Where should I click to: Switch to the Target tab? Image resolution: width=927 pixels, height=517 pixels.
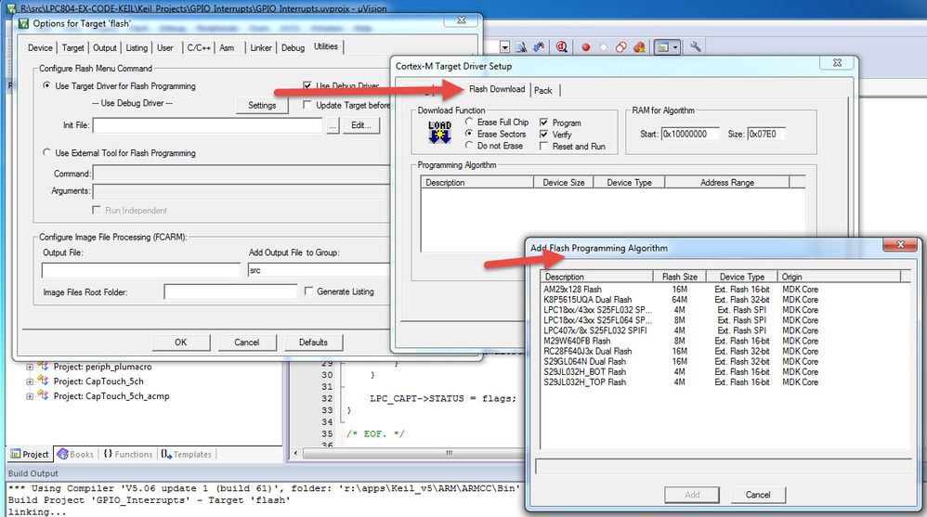[72, 48]
